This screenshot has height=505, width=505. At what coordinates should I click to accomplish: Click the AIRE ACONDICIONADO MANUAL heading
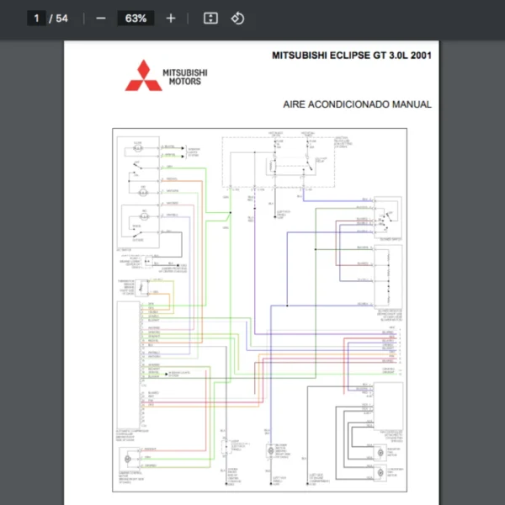(x=358, y=104)
